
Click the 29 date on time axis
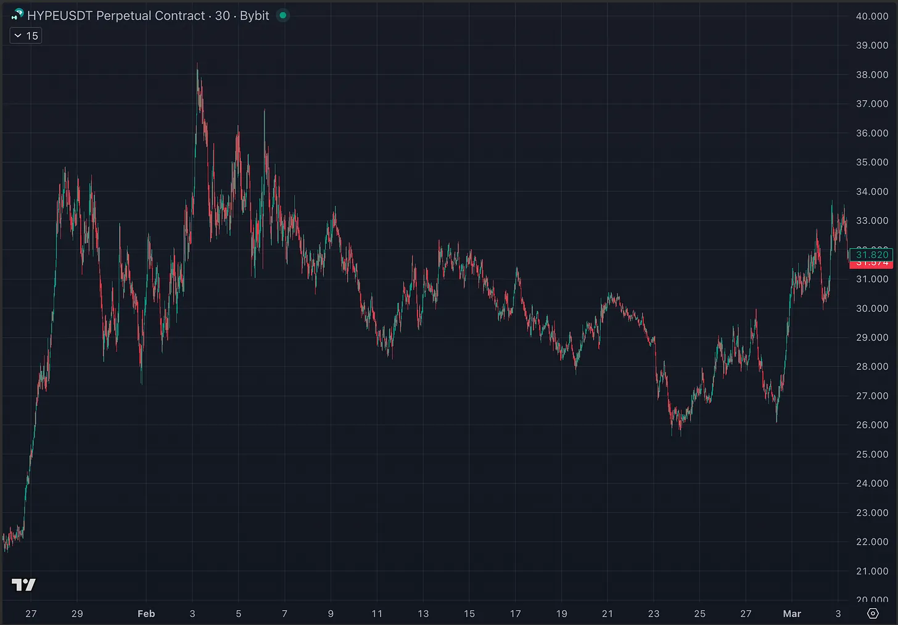point(77,613)
